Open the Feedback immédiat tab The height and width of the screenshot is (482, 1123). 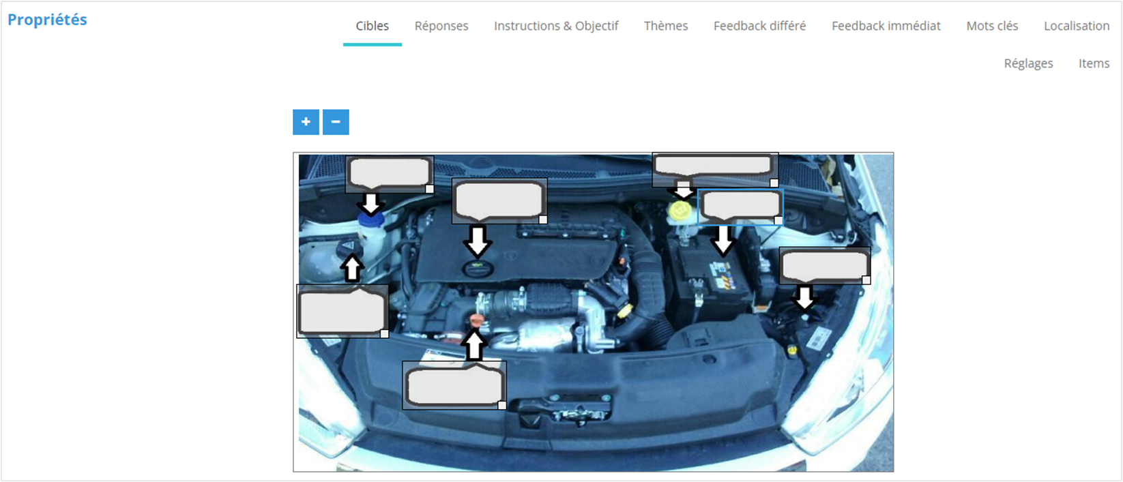[x=886, y=26]
